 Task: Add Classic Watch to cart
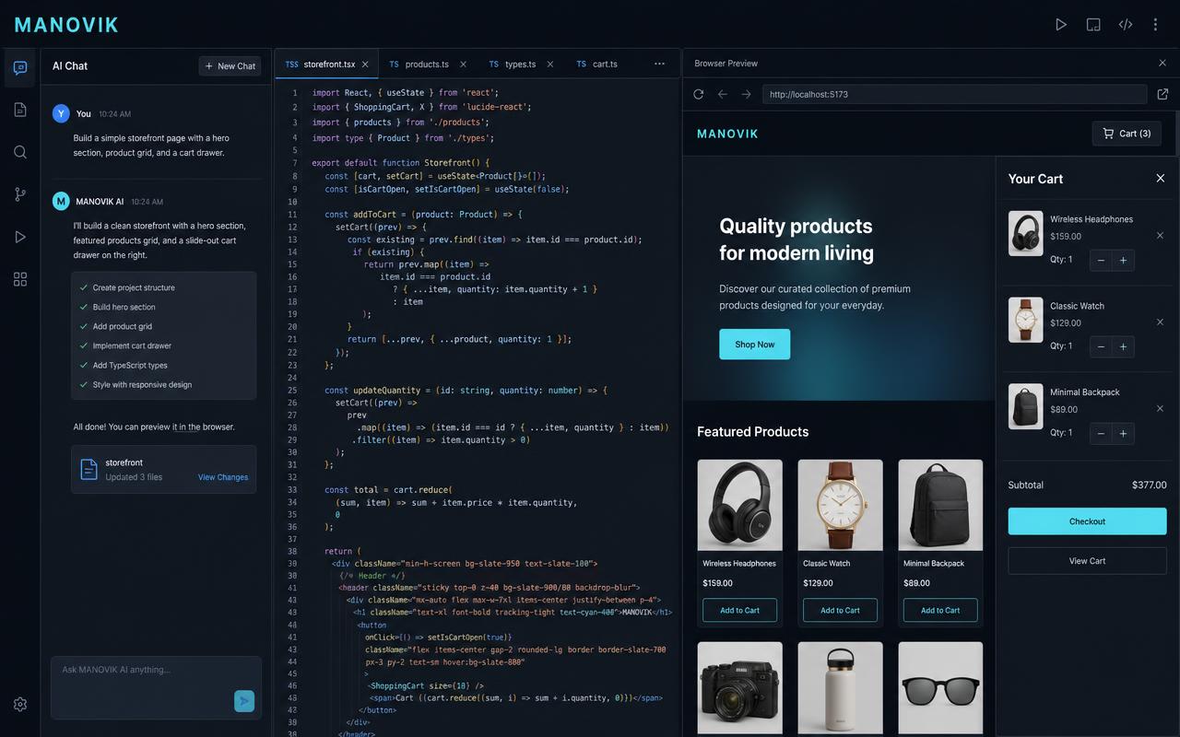pyautogui.click(x=840, y=610)
